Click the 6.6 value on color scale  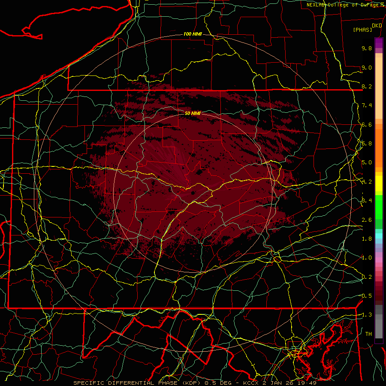click(x=367, y=124)
